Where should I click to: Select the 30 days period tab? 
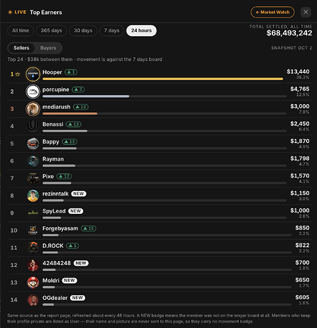83,30
